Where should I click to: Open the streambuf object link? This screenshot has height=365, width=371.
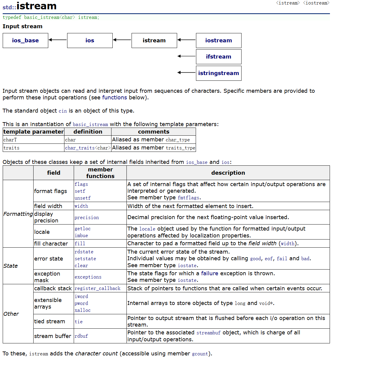point(208,333)
